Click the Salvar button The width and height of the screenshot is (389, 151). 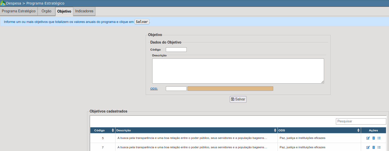[x=238, y=99]
